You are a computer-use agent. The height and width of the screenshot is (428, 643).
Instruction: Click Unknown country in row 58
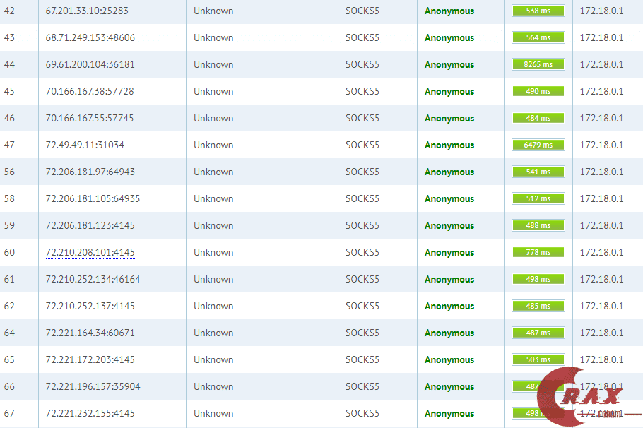pos(213,199)
